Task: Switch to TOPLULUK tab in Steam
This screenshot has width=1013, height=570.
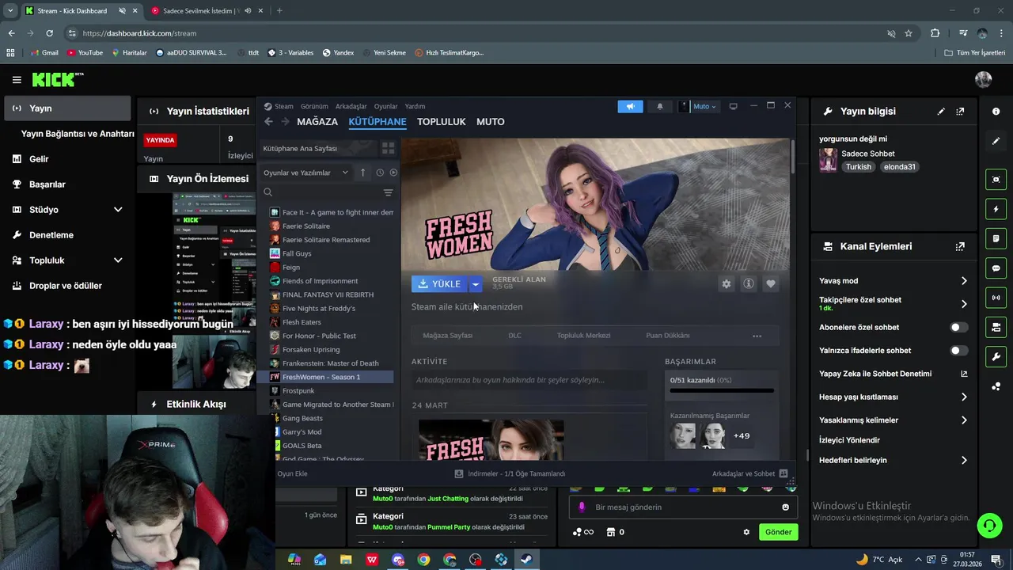Action: pos(442,122)
